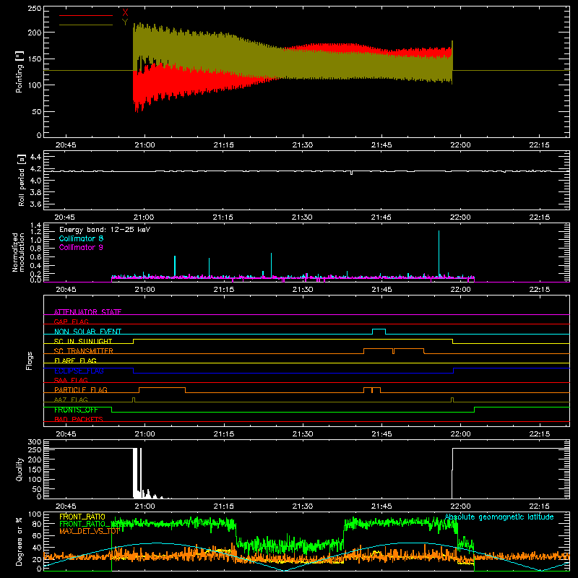This screenshot has width=578, height=578.
Task: Select the cyan Collimator 8 legend entry
Action: 81,238
